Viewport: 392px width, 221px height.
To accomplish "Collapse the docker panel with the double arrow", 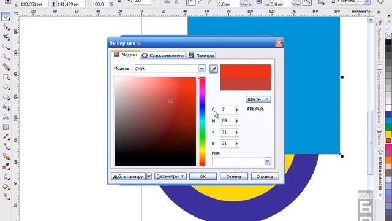I will 379,12.
